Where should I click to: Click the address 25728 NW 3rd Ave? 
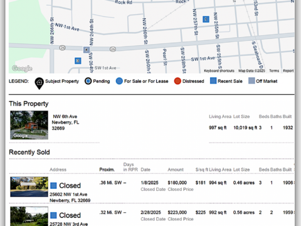pos(68,223)
